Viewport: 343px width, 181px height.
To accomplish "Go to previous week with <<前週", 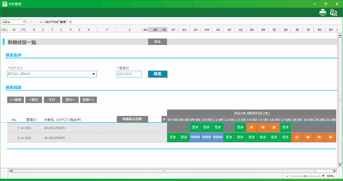I will click(x=15, y=100).
